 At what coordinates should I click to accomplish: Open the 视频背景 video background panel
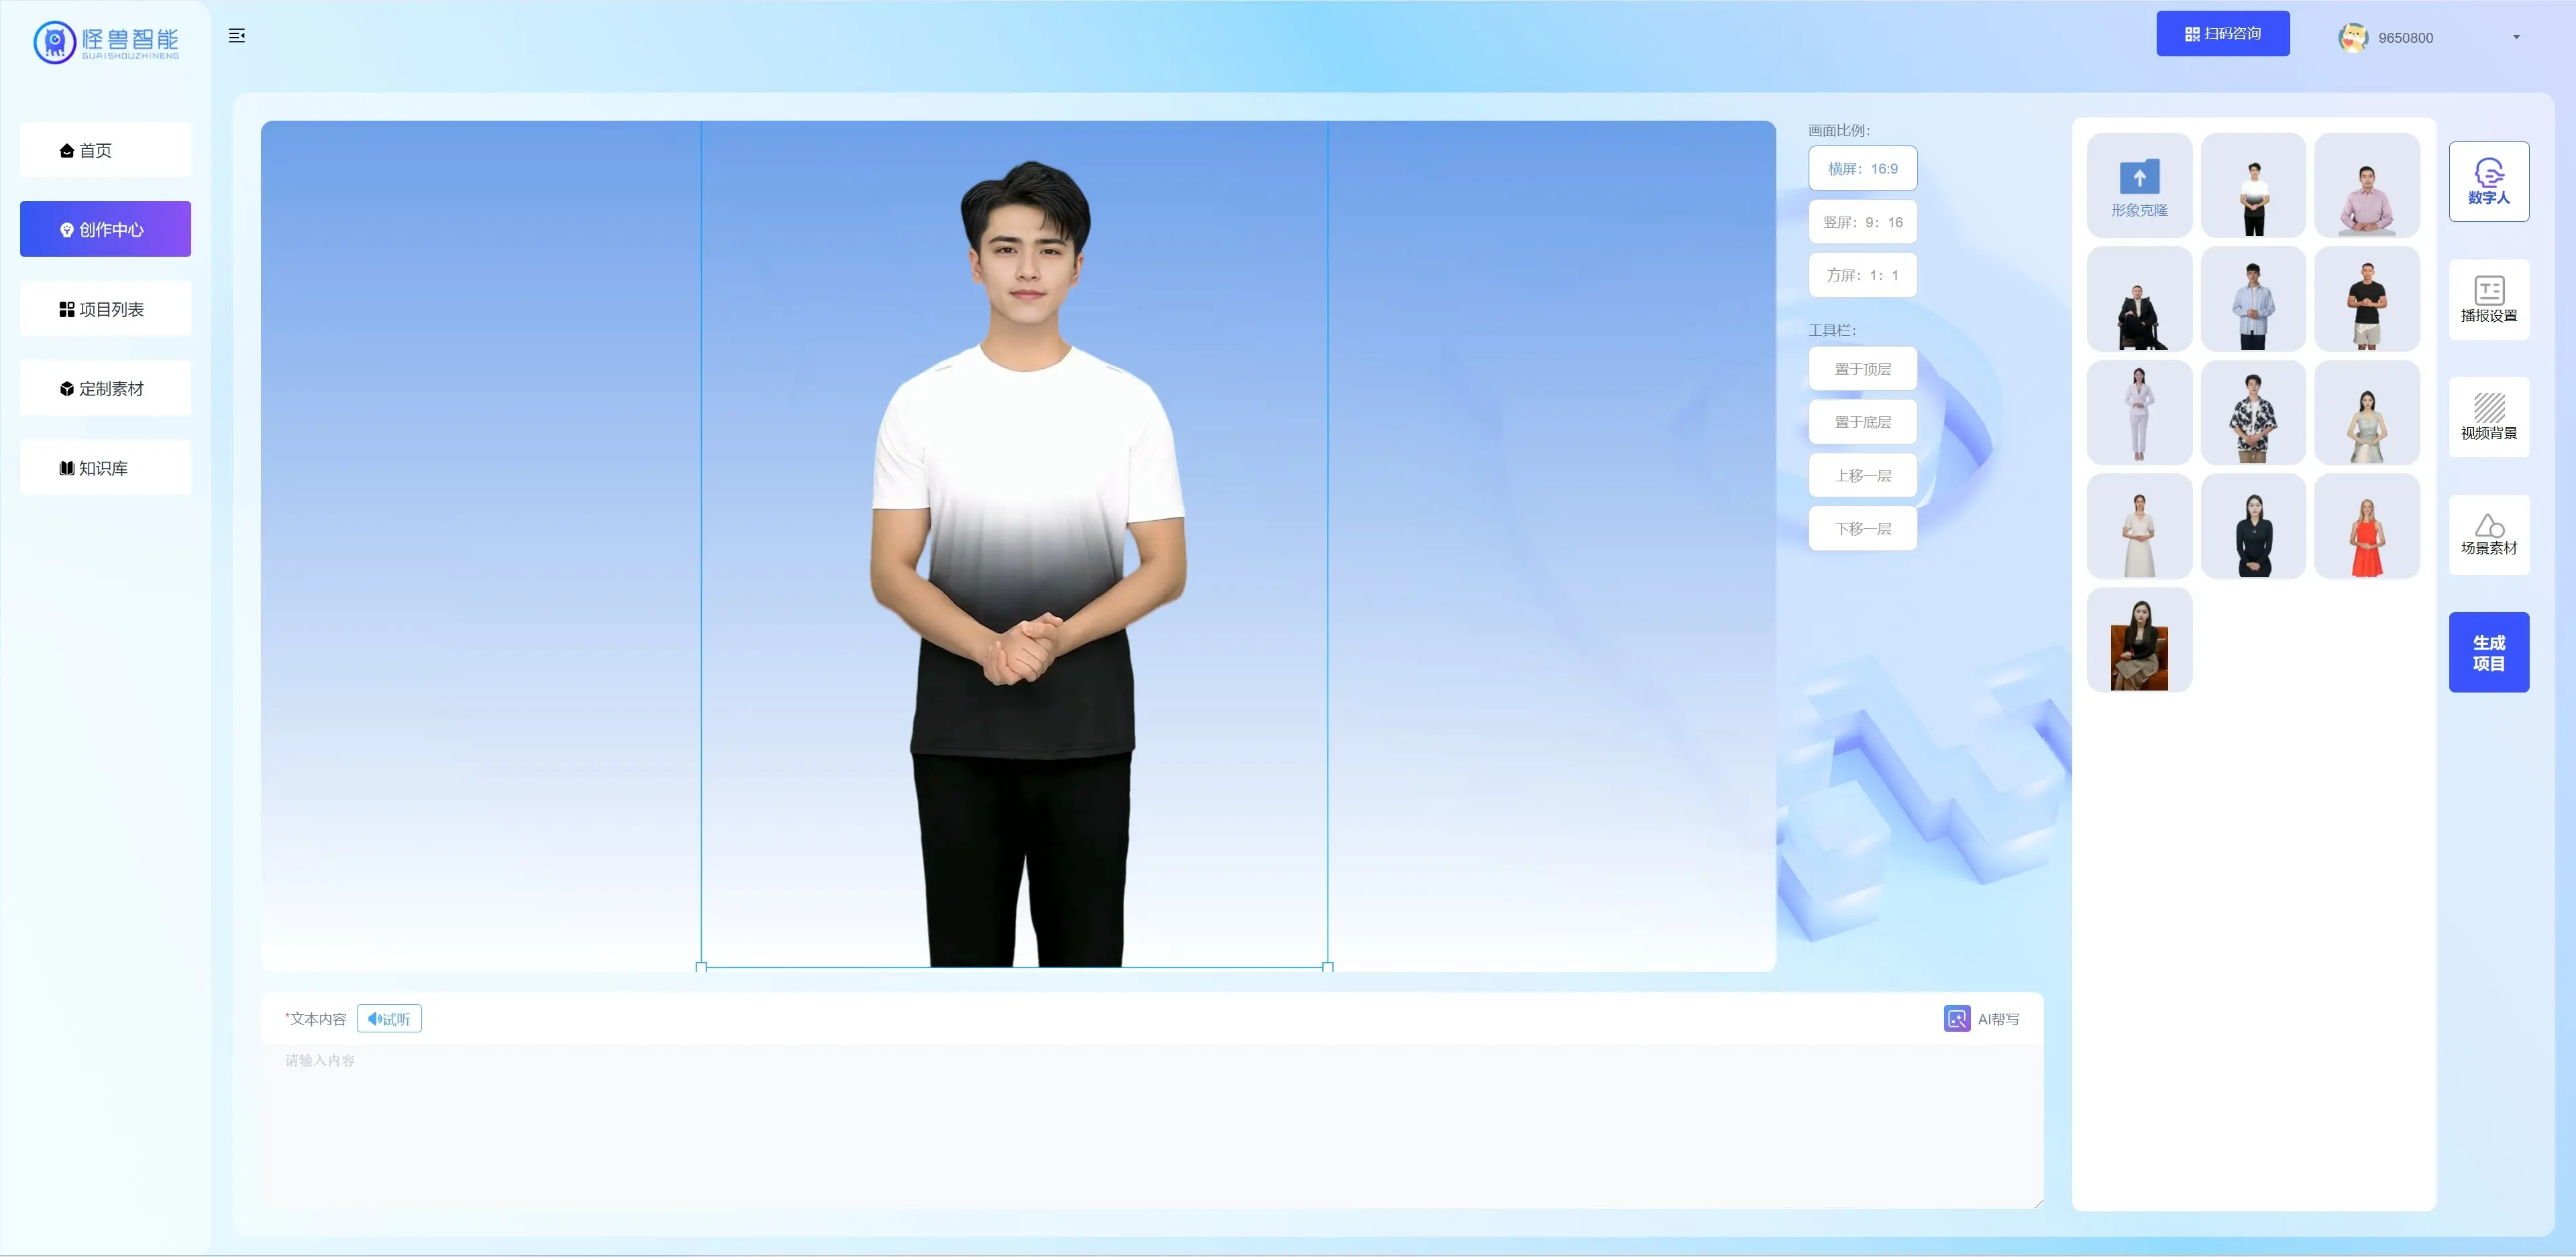(2488, 417)
